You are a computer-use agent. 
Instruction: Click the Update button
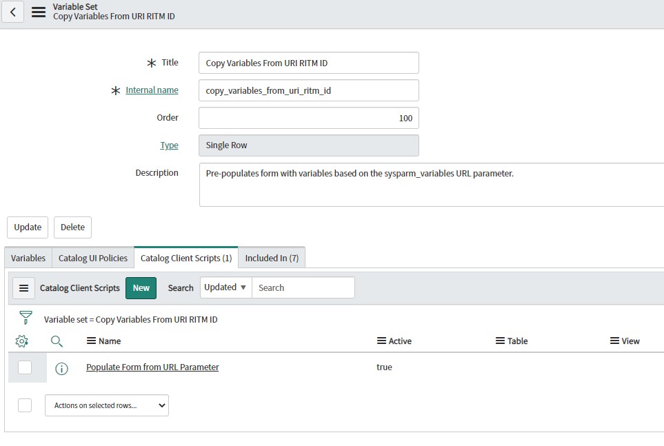(28, 227)
